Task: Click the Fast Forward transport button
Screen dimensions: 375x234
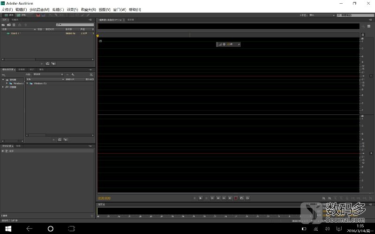Action: [x=224, y=198]
